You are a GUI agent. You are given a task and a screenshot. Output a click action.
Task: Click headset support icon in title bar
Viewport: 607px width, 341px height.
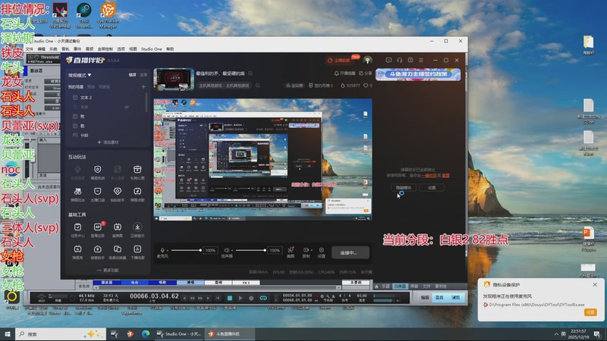400,61
